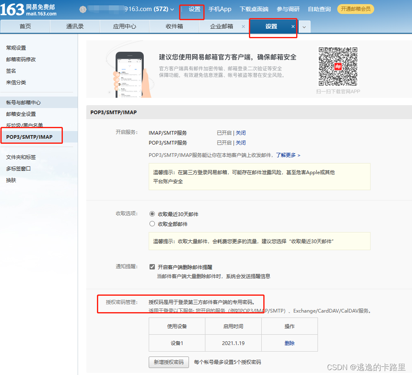412x375 pixels.
Task: Open 邮箱安全设置 in sidebar
Action: (21, 114)
